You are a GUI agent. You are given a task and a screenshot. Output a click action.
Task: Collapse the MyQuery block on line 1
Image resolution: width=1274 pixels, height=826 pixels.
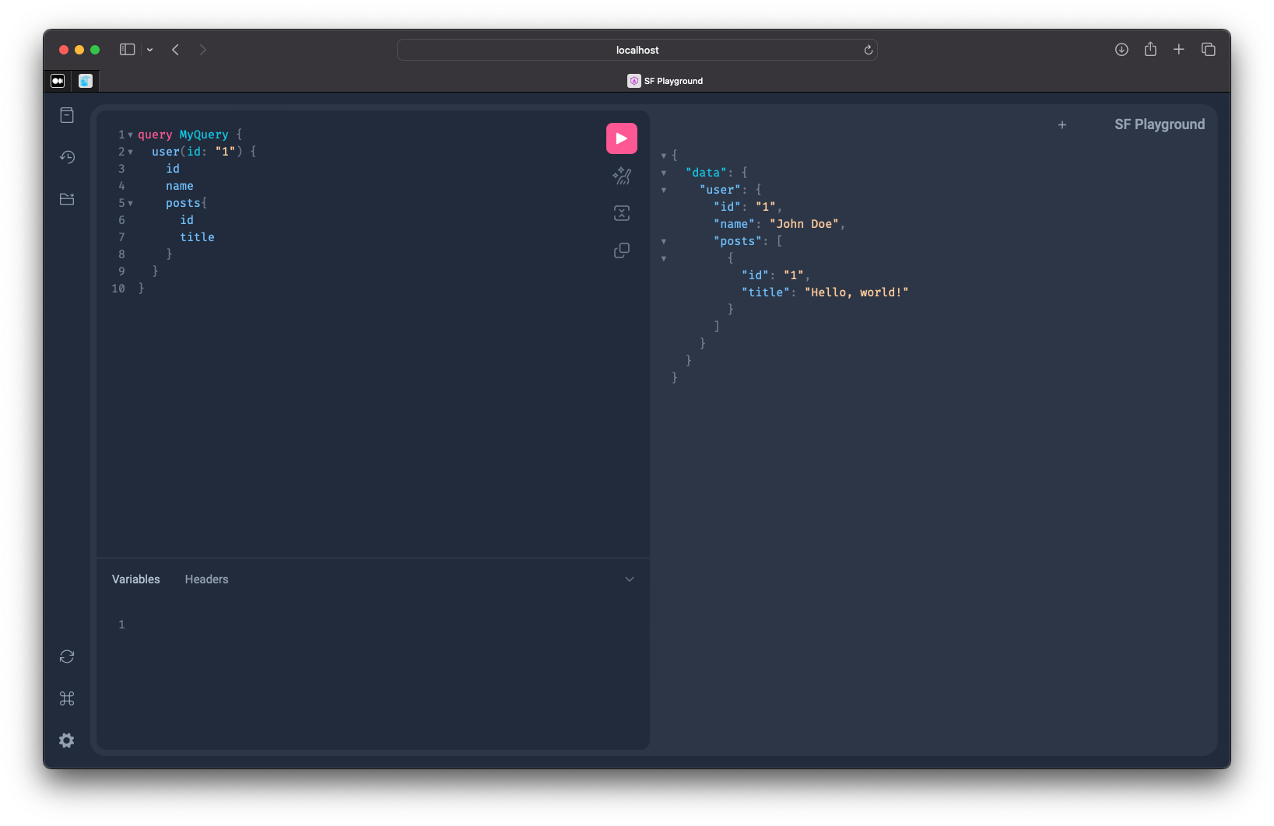point(130,135)
